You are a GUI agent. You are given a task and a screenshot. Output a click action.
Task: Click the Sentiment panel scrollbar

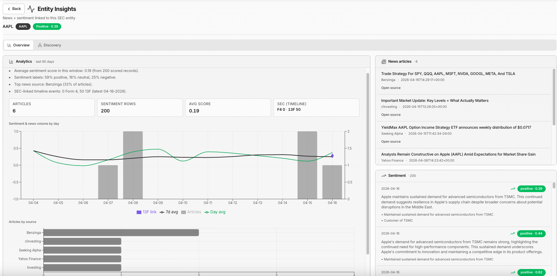[x=554, y=185]
